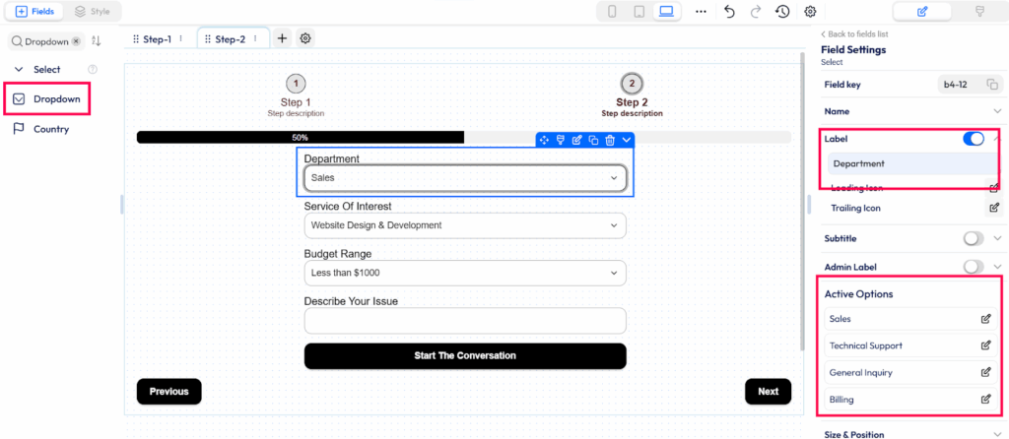Screen dimensions: 1009x439
Task: Open Step-1 tab options dots
Action: click(181, 38)
